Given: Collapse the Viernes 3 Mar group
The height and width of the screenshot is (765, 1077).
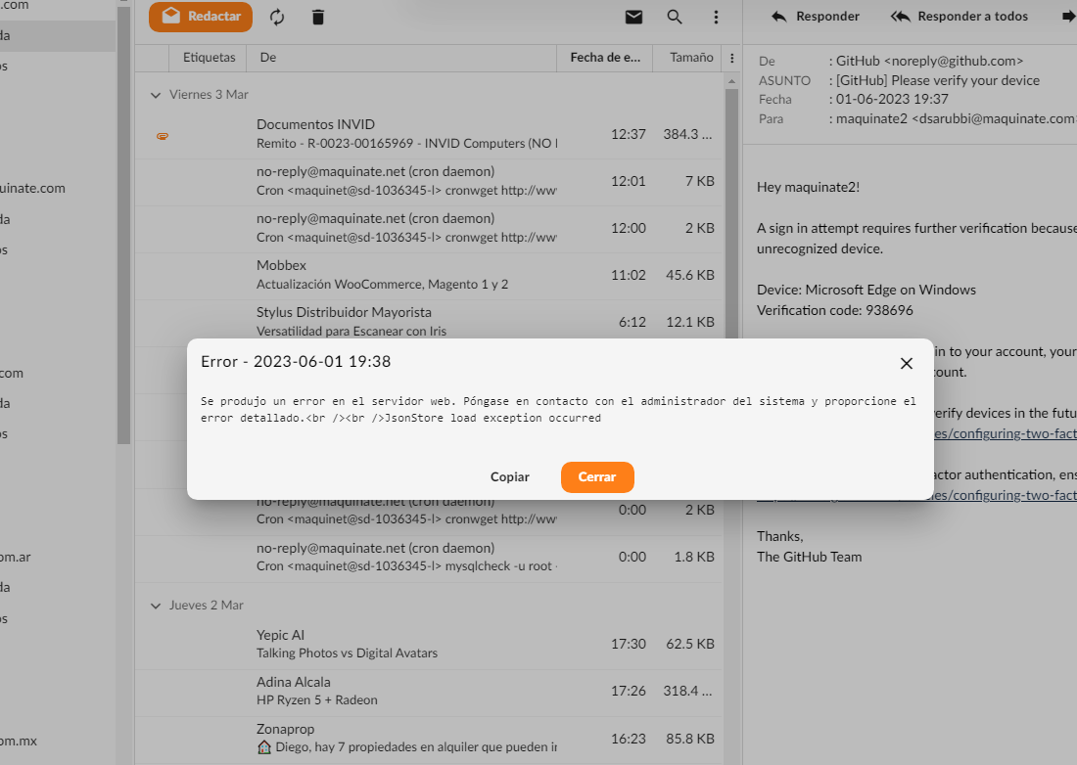Looking at the screenshot, I should [156, 95].
